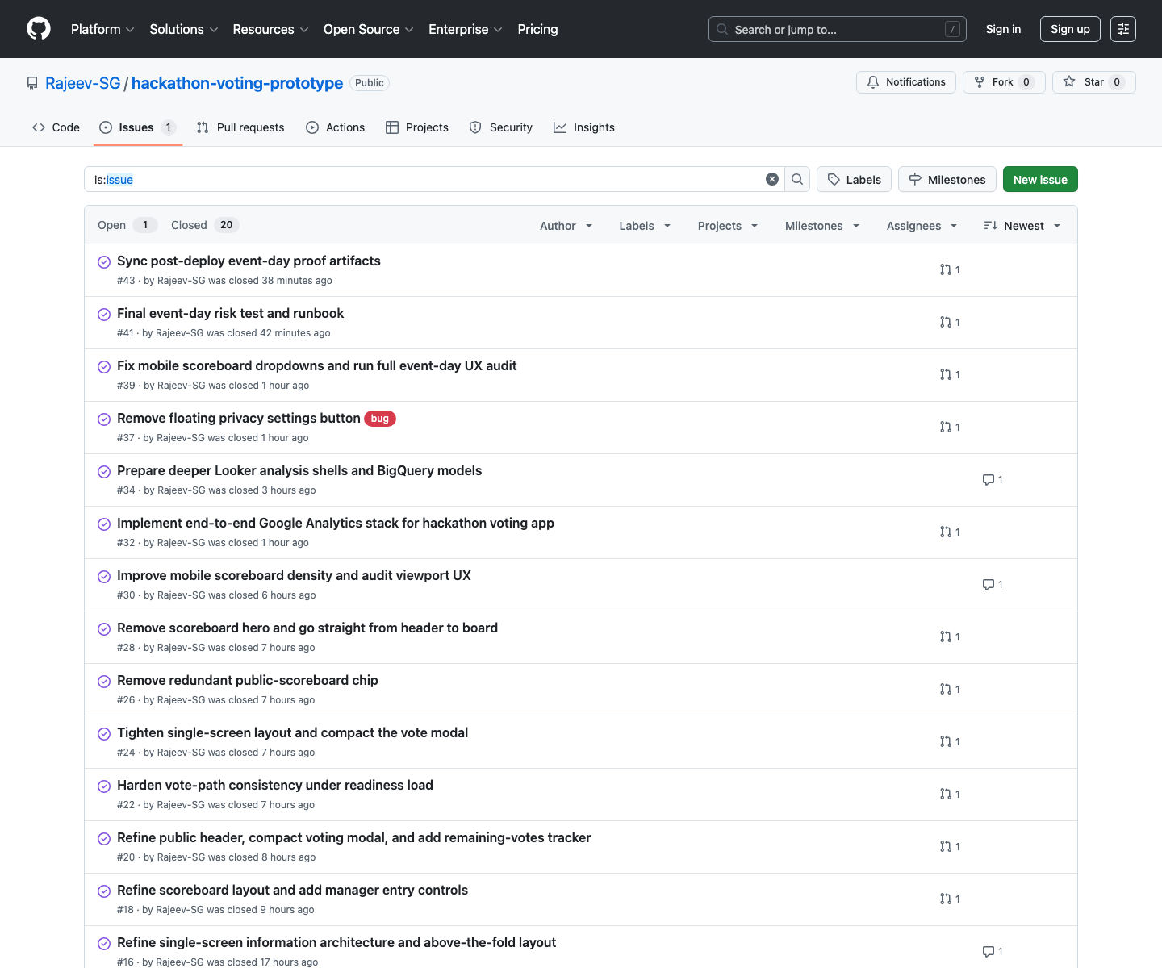This screenshot has width=1162, height=968.
Task: Expand the Newest sort dropdown
Action: (1022, 226)
